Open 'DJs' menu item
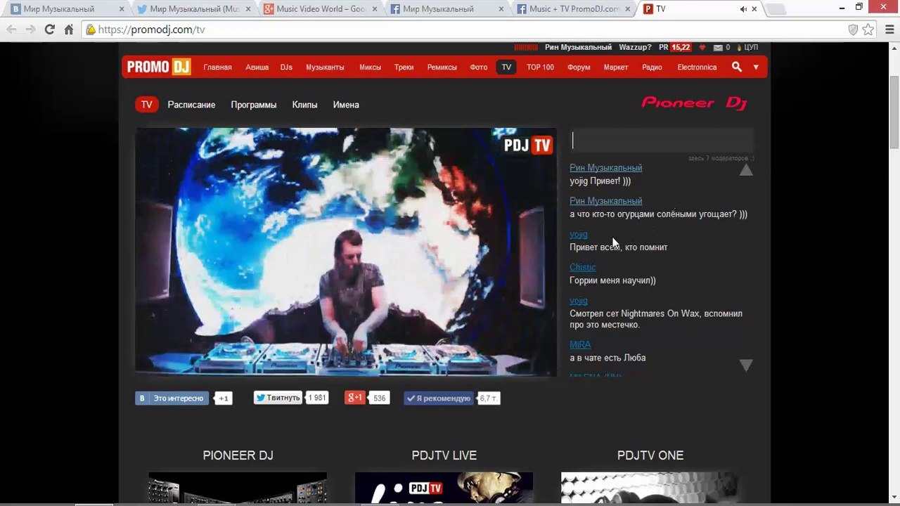This screenshot has width=900, height=506. tap(286, 67)
